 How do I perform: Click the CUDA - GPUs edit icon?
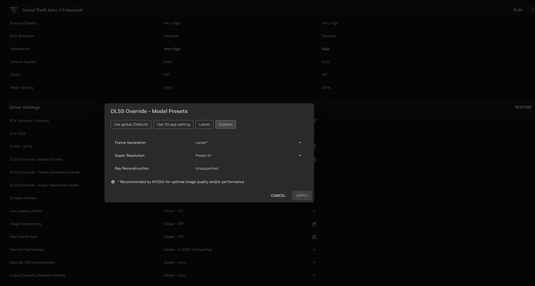click(314, 146)
